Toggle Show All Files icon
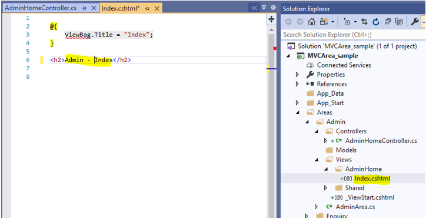This screenshot has height=222, width=426. tap(399, 22)
